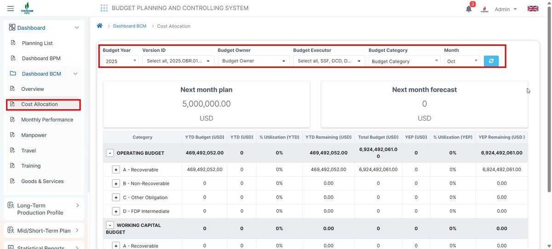Viewport: 552px width, 249px height.
Task: Click the Next month forecast card
Action: 424,104
